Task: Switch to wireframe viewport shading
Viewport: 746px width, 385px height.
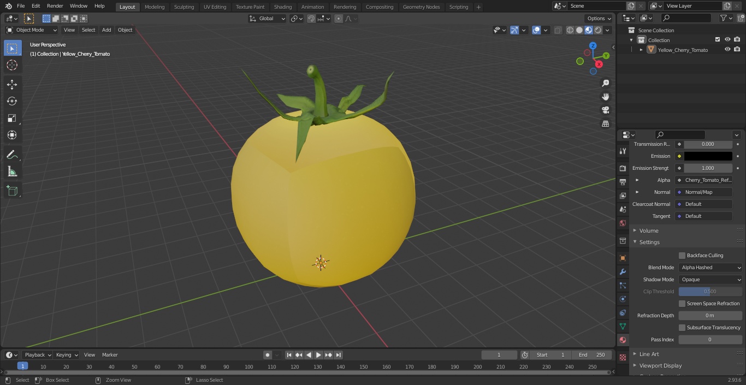Action: tap(570, 30)
